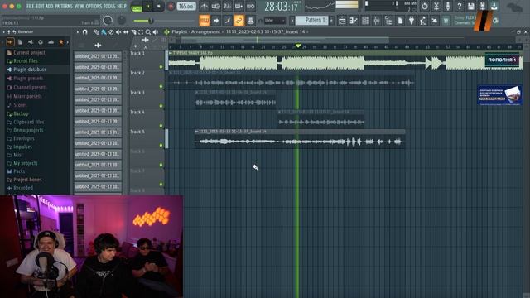This screenshot has width=530, height=298.
Task: Open the Piano roll icon
Action: pyautogui.click(x=354, y=21)
